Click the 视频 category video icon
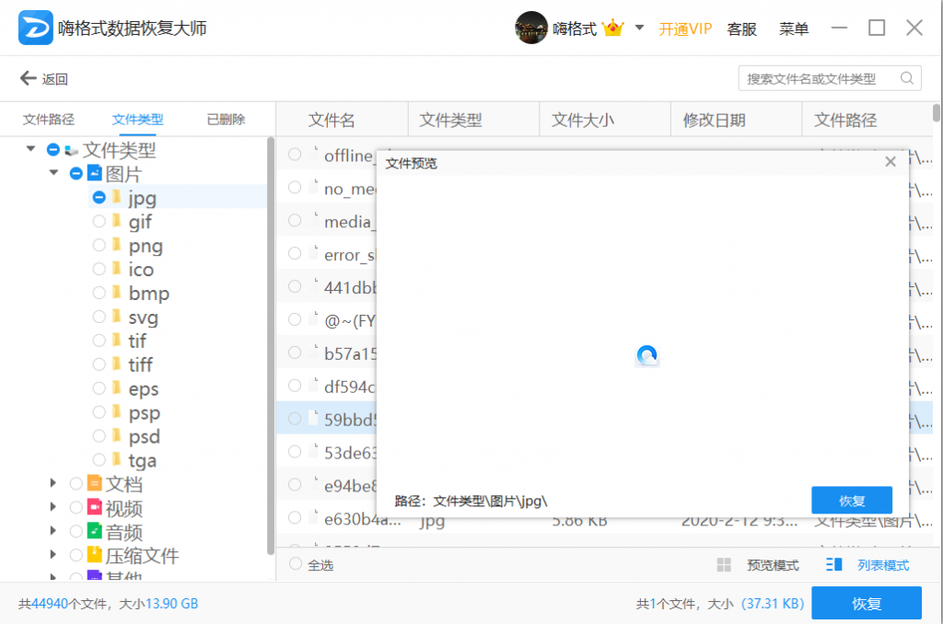The height and width of the screenshot is (624, 943). coord(95,507)
